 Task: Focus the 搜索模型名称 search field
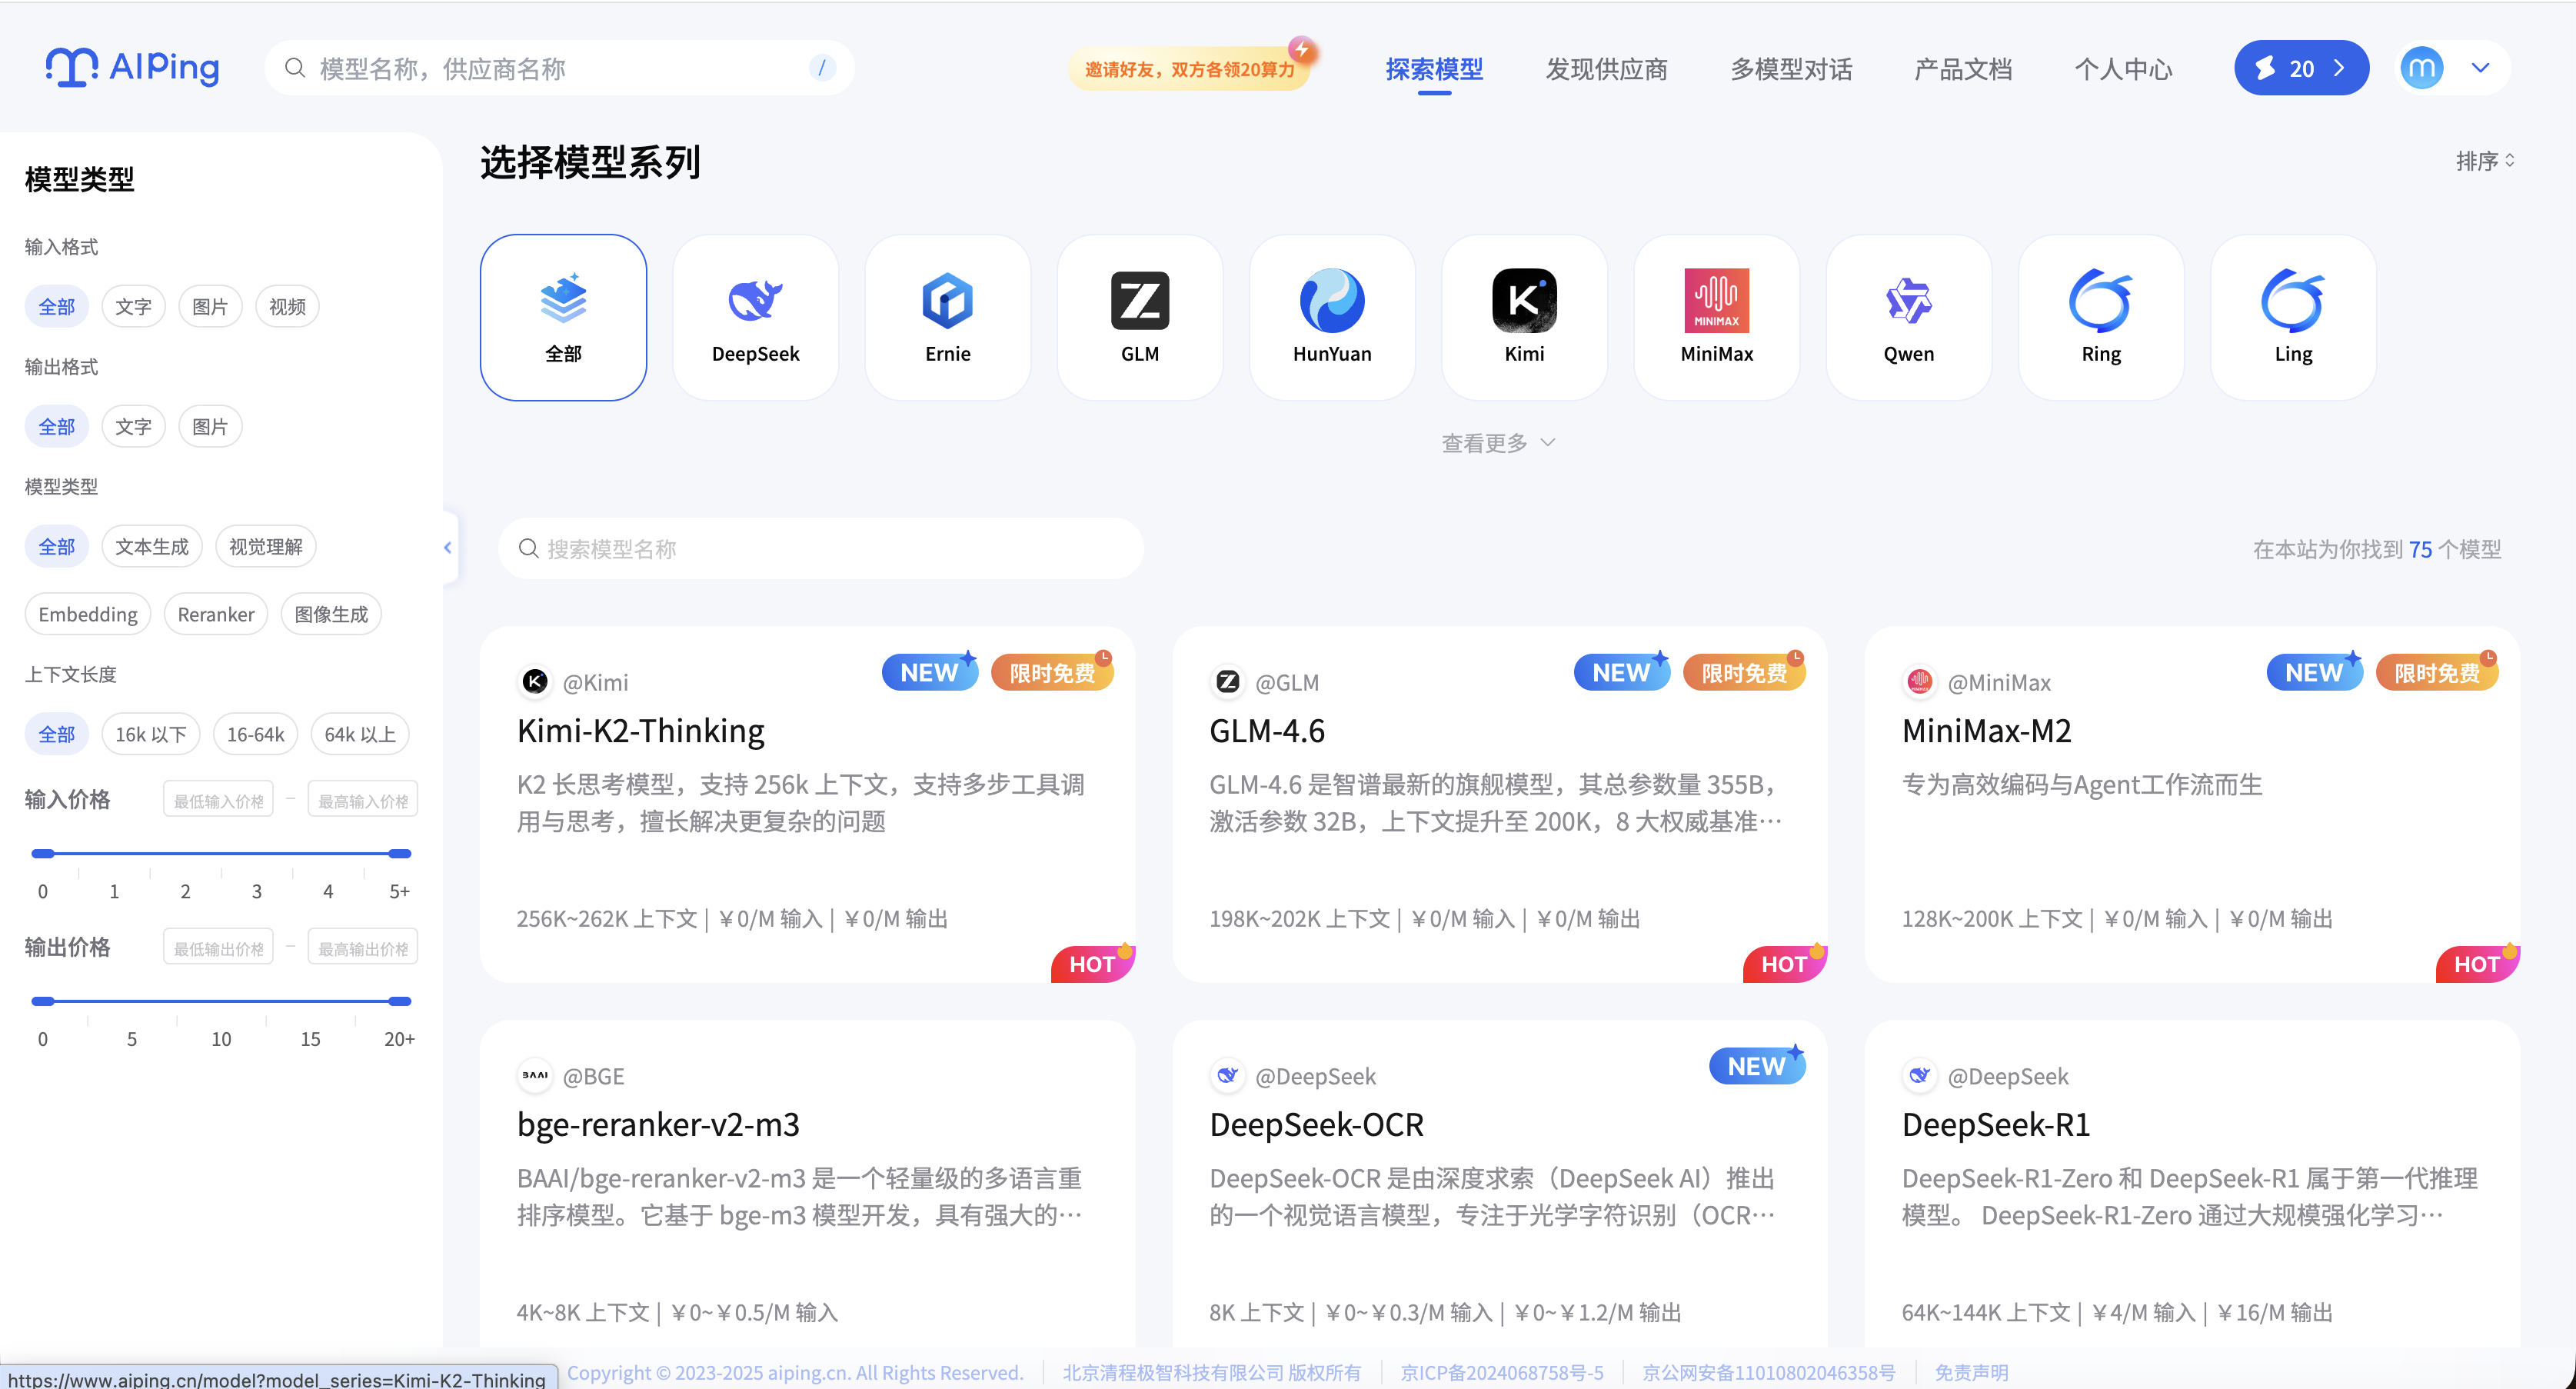pos(820,549)
